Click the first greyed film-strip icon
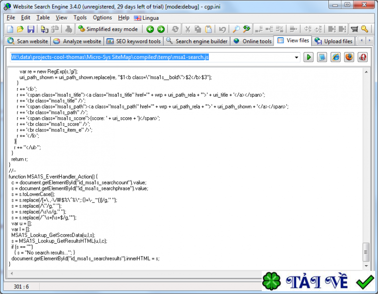 [332, 29]
